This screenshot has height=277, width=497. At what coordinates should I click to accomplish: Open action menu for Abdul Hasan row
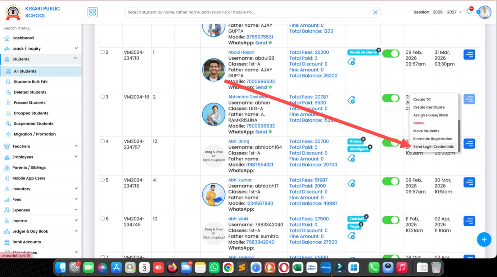tap(469, 55)
